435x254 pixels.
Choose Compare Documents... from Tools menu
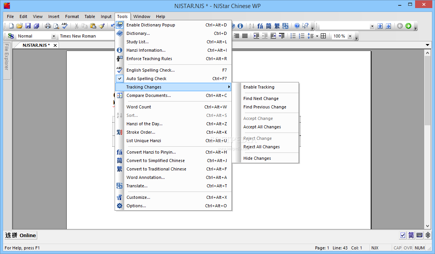(x=173, y=95)
